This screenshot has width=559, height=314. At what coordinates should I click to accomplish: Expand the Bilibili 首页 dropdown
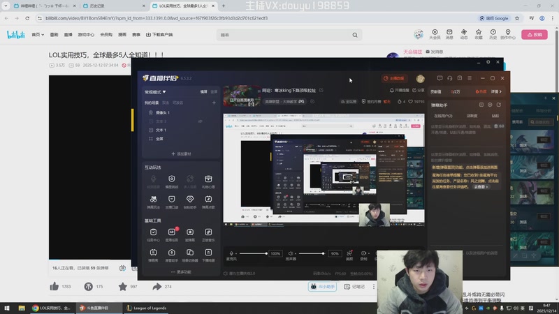tap(38, 34)
